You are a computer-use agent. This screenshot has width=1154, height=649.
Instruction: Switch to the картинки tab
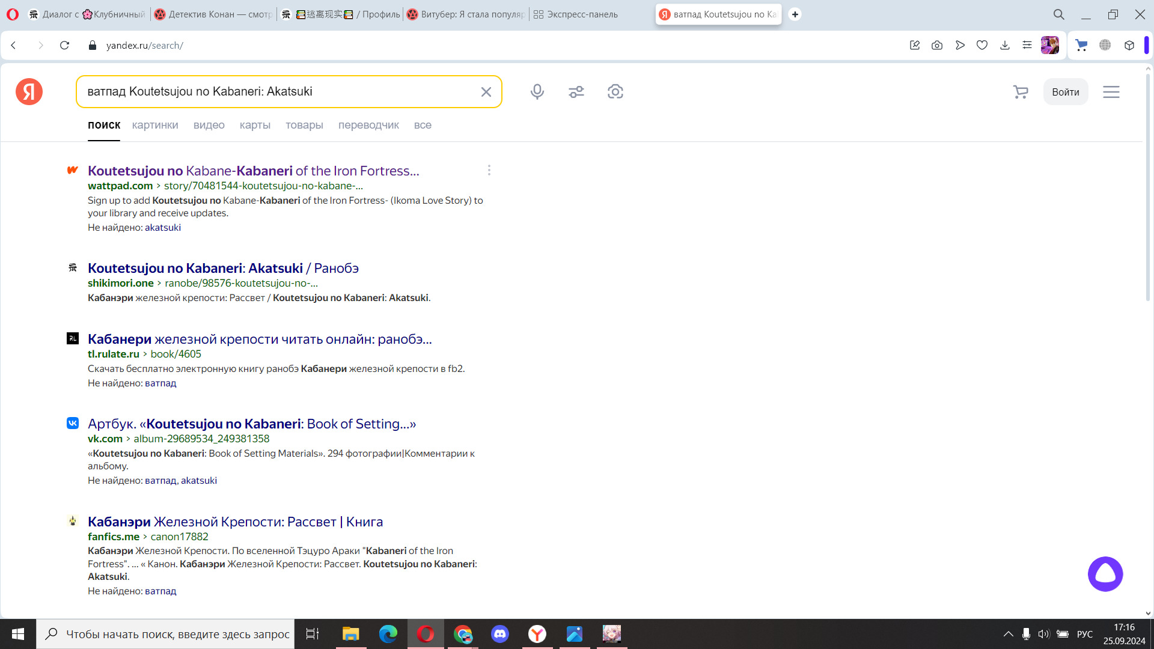click(155, 125)
